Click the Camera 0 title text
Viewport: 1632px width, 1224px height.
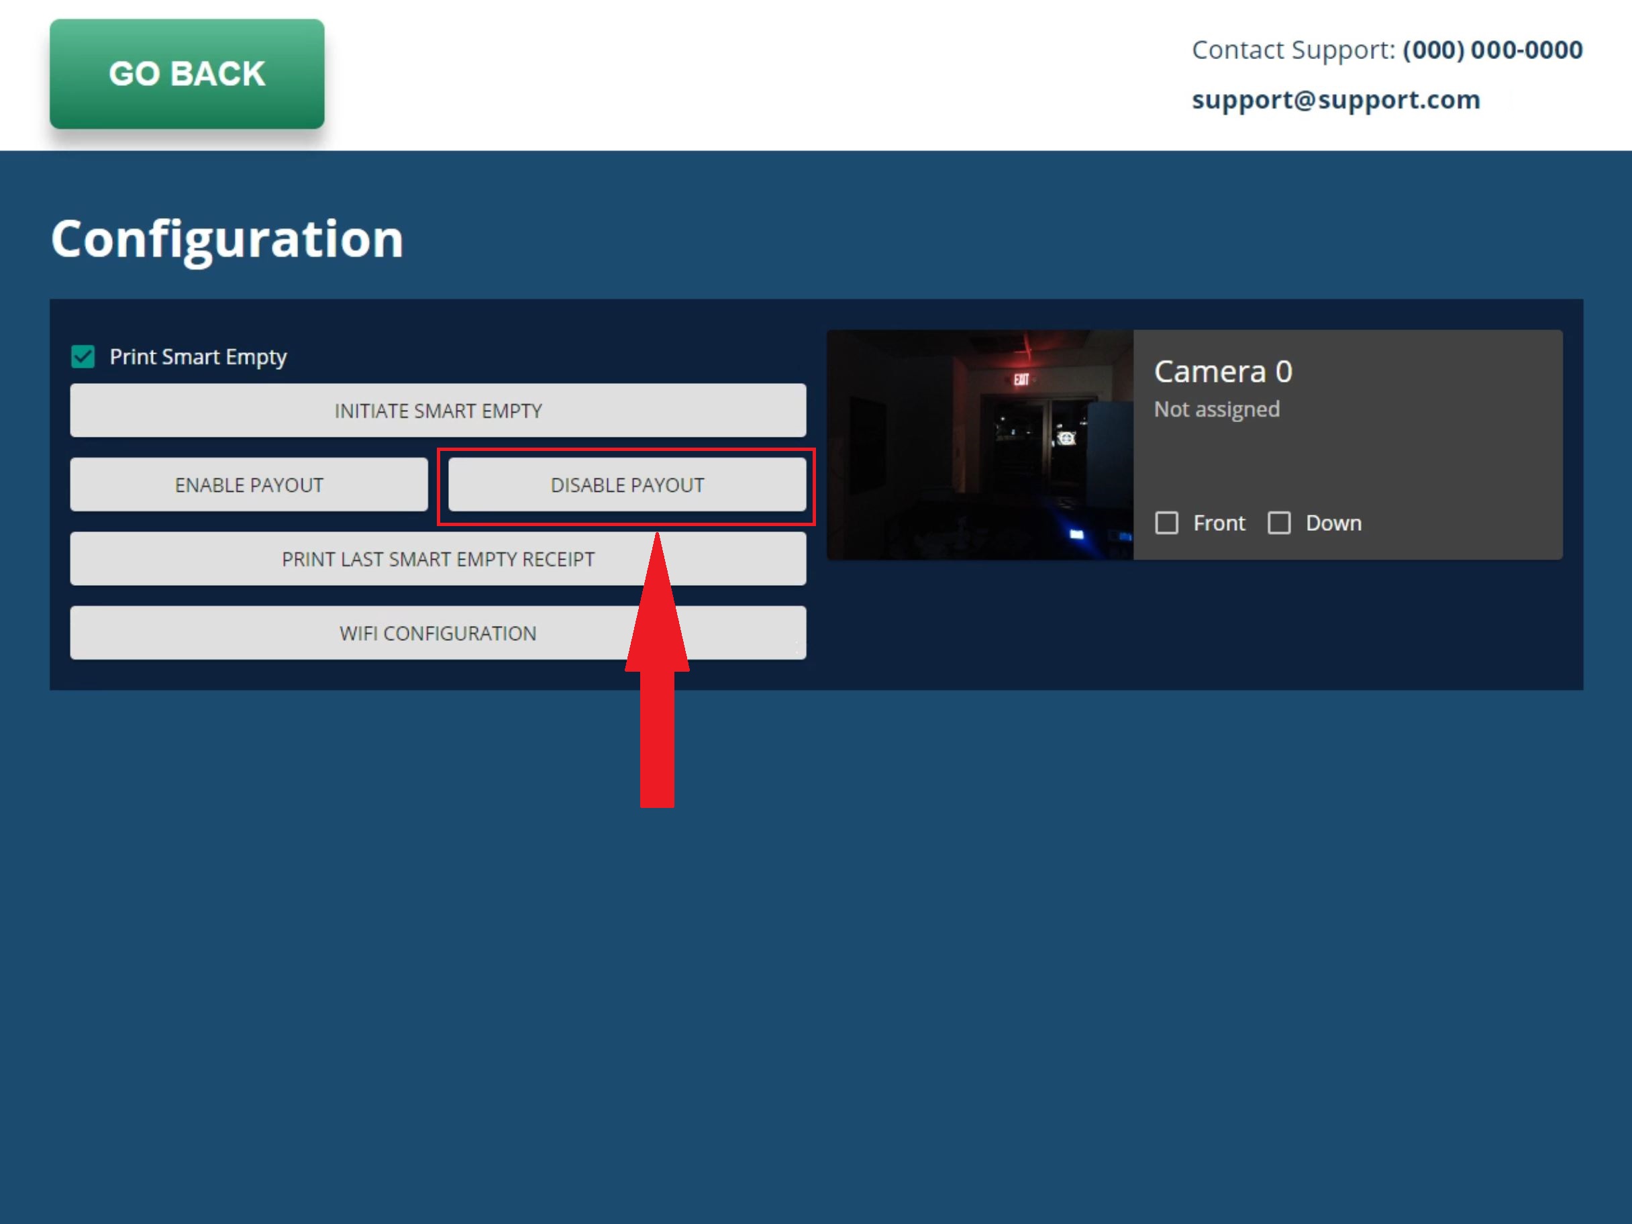(x=1223, y=371)
